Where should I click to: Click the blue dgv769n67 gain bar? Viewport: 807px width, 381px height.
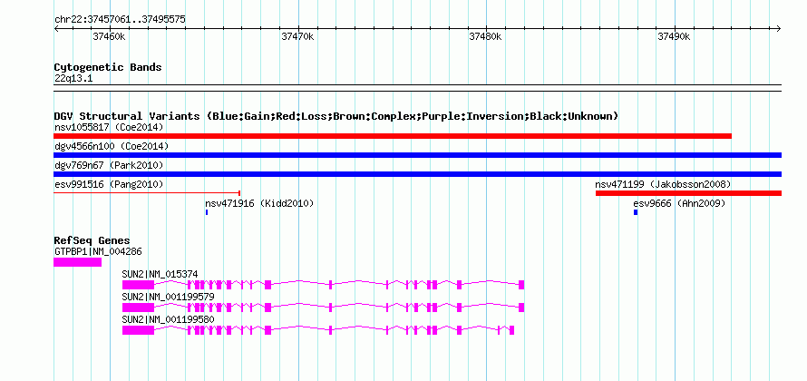pyautogui.click(x=417, y=174)
